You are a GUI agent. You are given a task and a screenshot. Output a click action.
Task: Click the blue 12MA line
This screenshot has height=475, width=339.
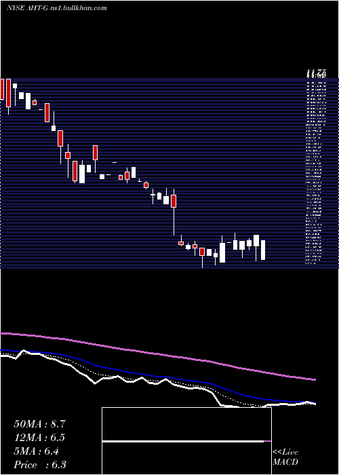(158, 376)
